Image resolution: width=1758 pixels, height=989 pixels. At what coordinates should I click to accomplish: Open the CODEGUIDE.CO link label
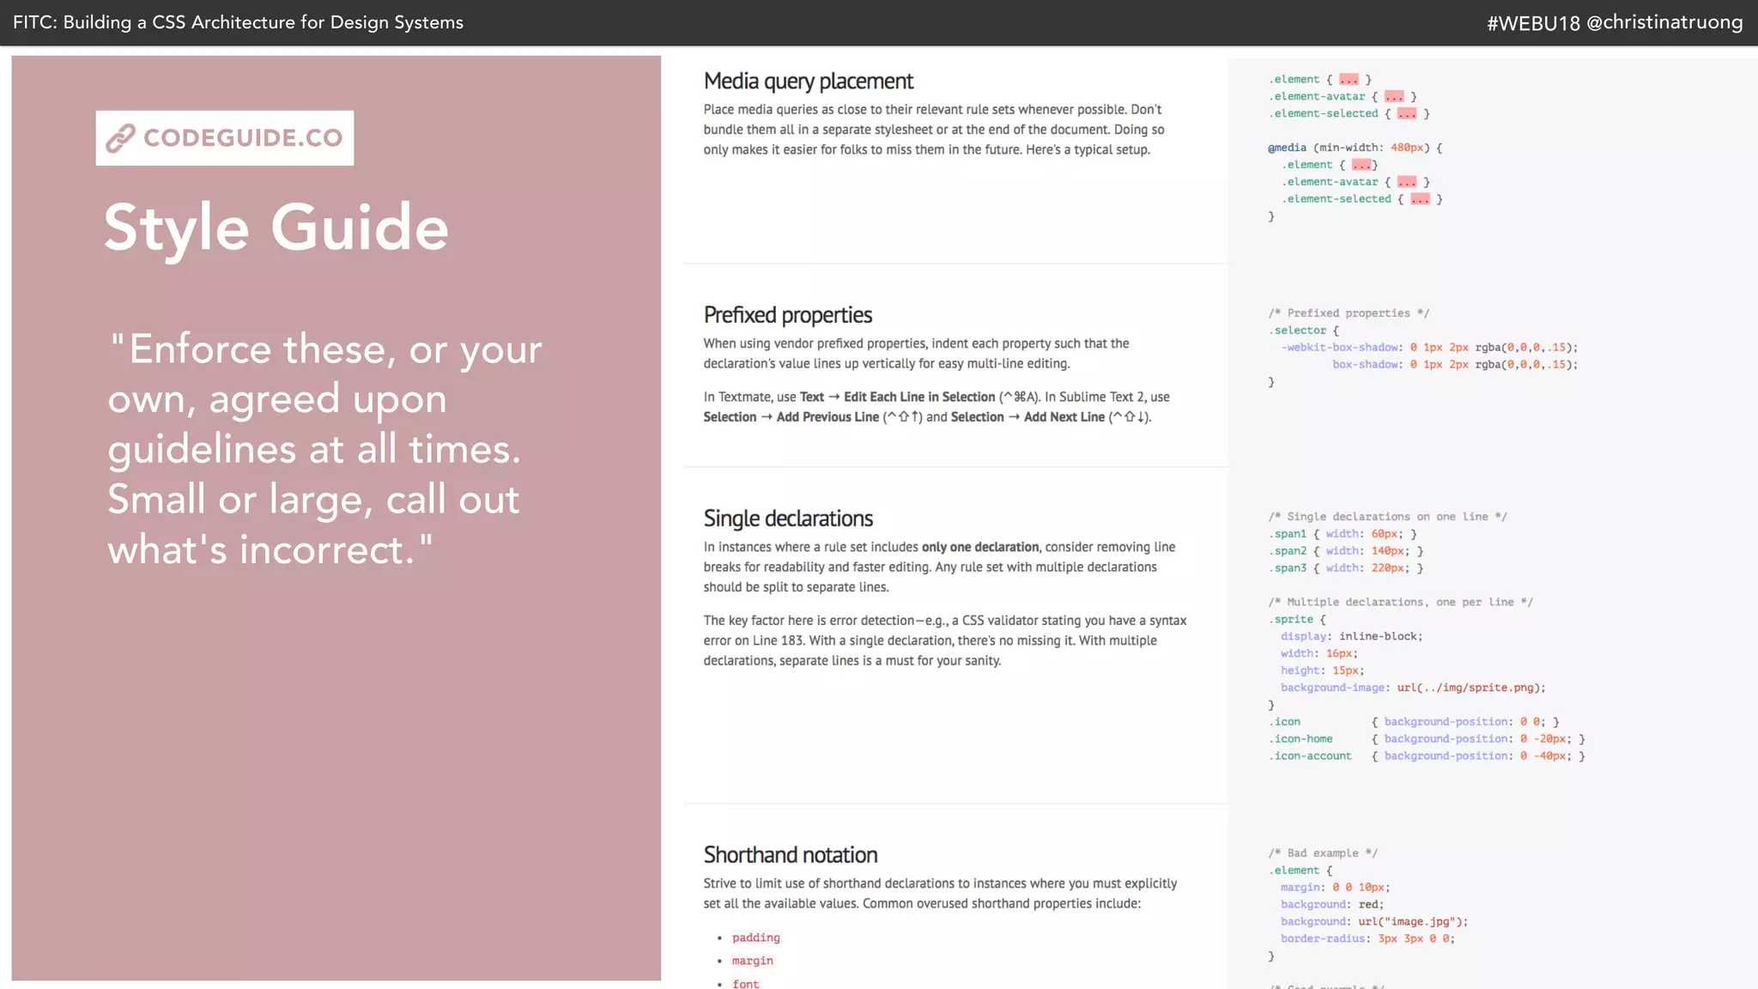click(243, 137)
